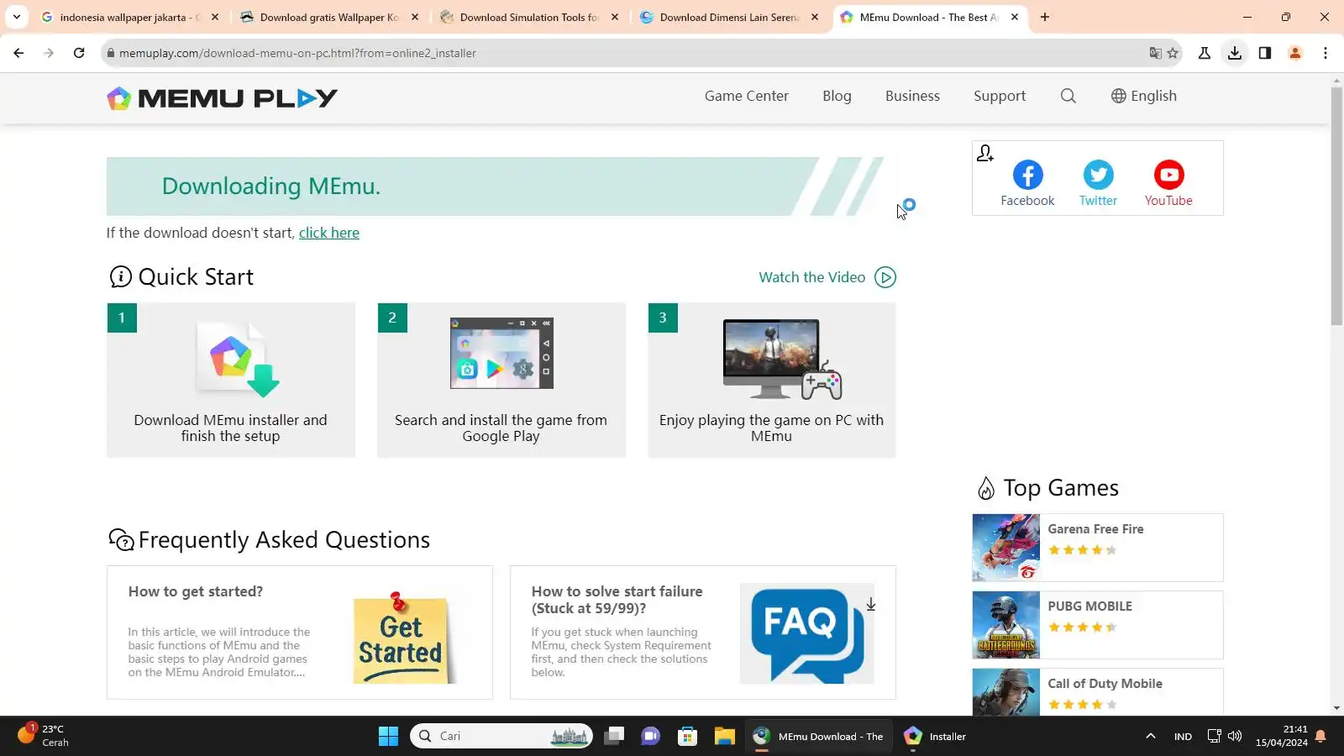Open the Support menu item
This screenshot has height=756, width=1344.
(1000, 96)
